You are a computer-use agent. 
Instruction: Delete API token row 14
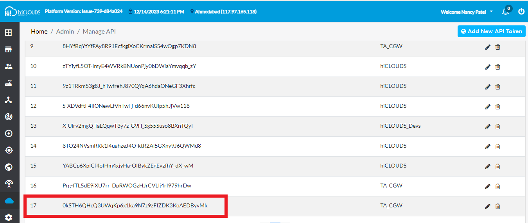coord(498,146)
